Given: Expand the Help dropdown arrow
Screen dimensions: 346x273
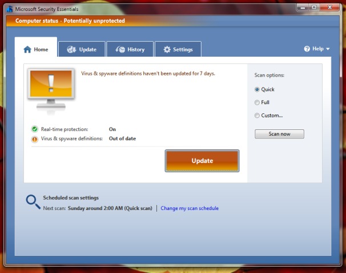Looking at the screenshot, I should [x=328, y=49].
